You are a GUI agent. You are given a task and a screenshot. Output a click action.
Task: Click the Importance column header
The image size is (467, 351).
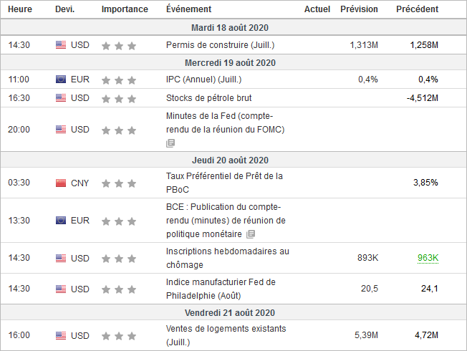(125, 9)
